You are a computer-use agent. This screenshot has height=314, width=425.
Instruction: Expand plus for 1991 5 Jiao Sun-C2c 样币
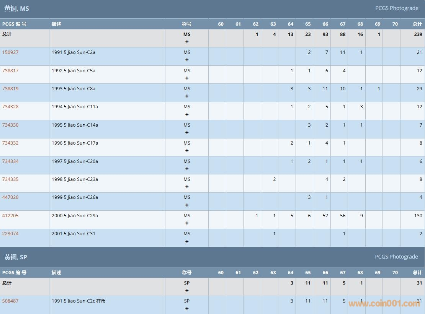point(187,309)
